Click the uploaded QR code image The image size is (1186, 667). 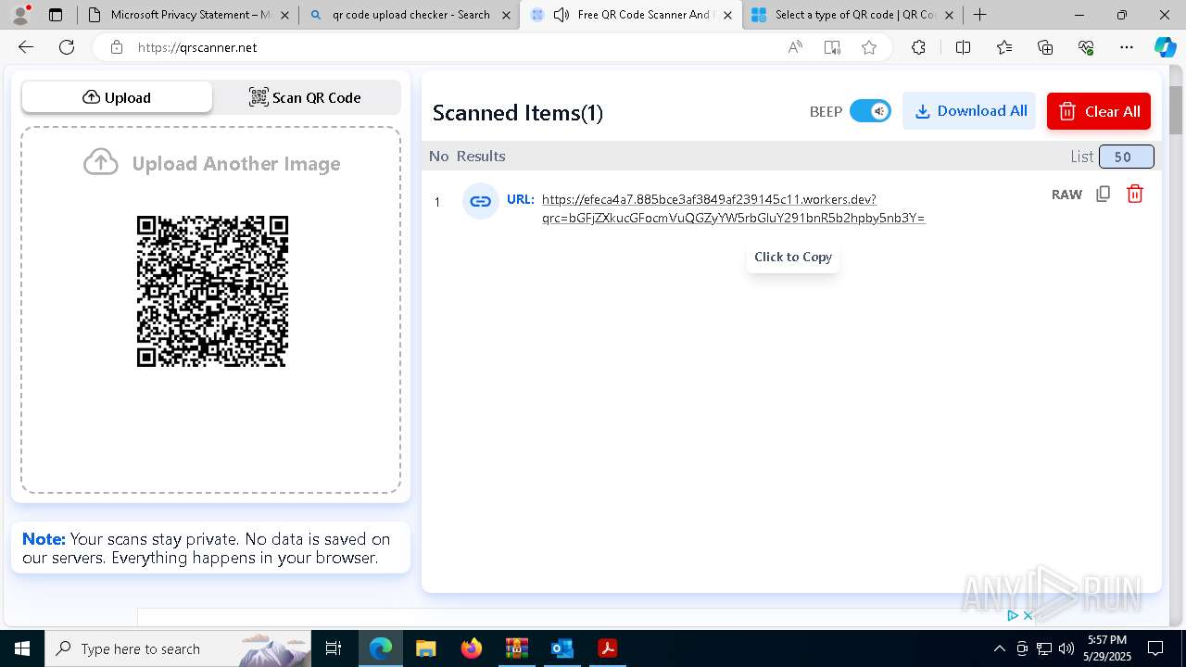212,291
